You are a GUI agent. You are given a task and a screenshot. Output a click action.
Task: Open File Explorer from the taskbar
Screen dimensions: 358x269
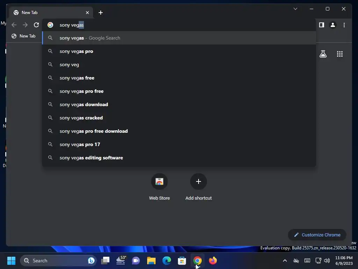click(x=151, y=261)
